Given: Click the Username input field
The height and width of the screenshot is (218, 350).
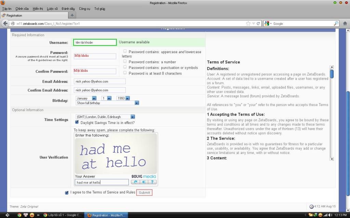Looking at the screenshot, I should [95, 43].
